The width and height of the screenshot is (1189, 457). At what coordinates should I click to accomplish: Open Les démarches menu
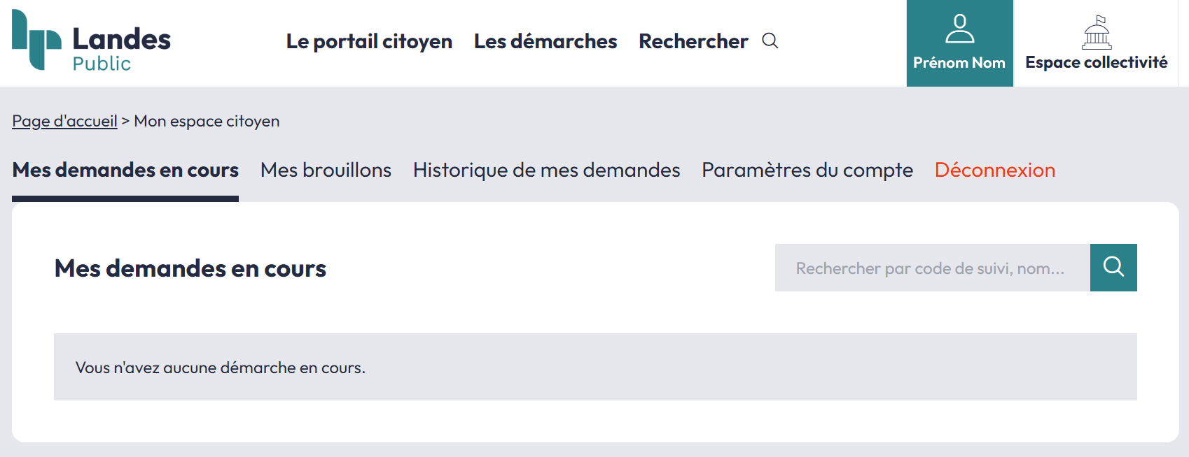[x=545, y=41]
